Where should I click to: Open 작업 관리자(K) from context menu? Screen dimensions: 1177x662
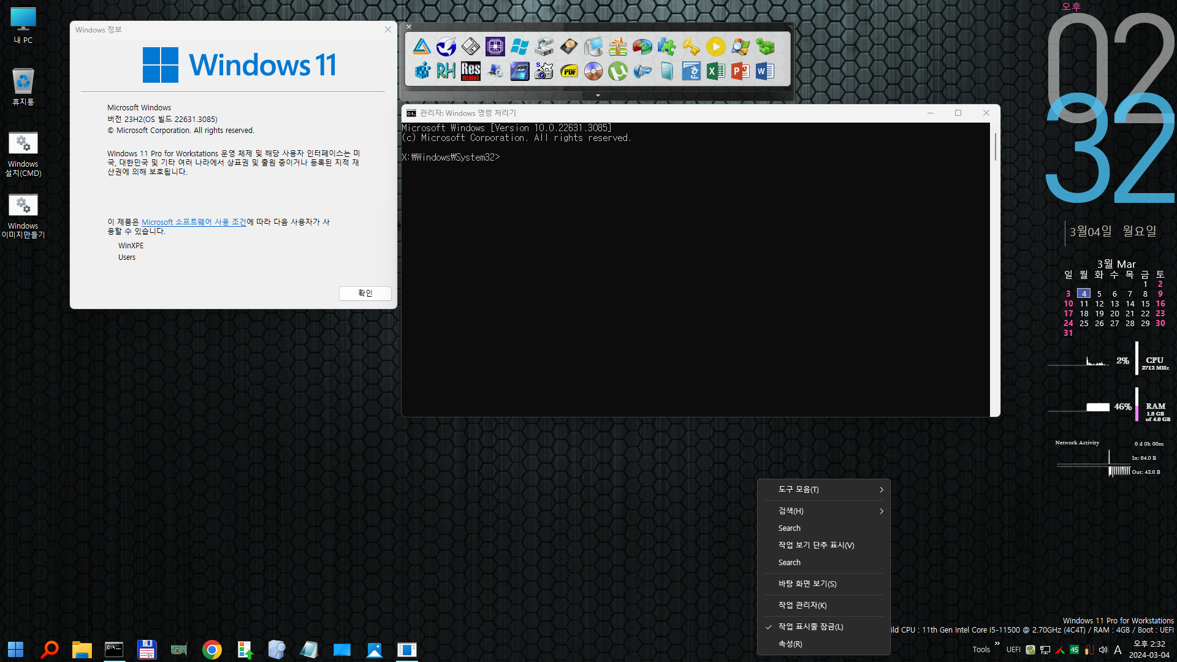tap(824, 606)
